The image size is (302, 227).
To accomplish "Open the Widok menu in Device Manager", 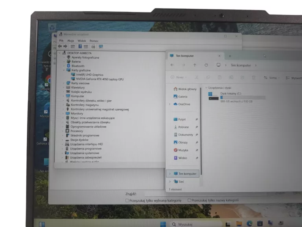I will pyautogui.click(x=81, y=41).
